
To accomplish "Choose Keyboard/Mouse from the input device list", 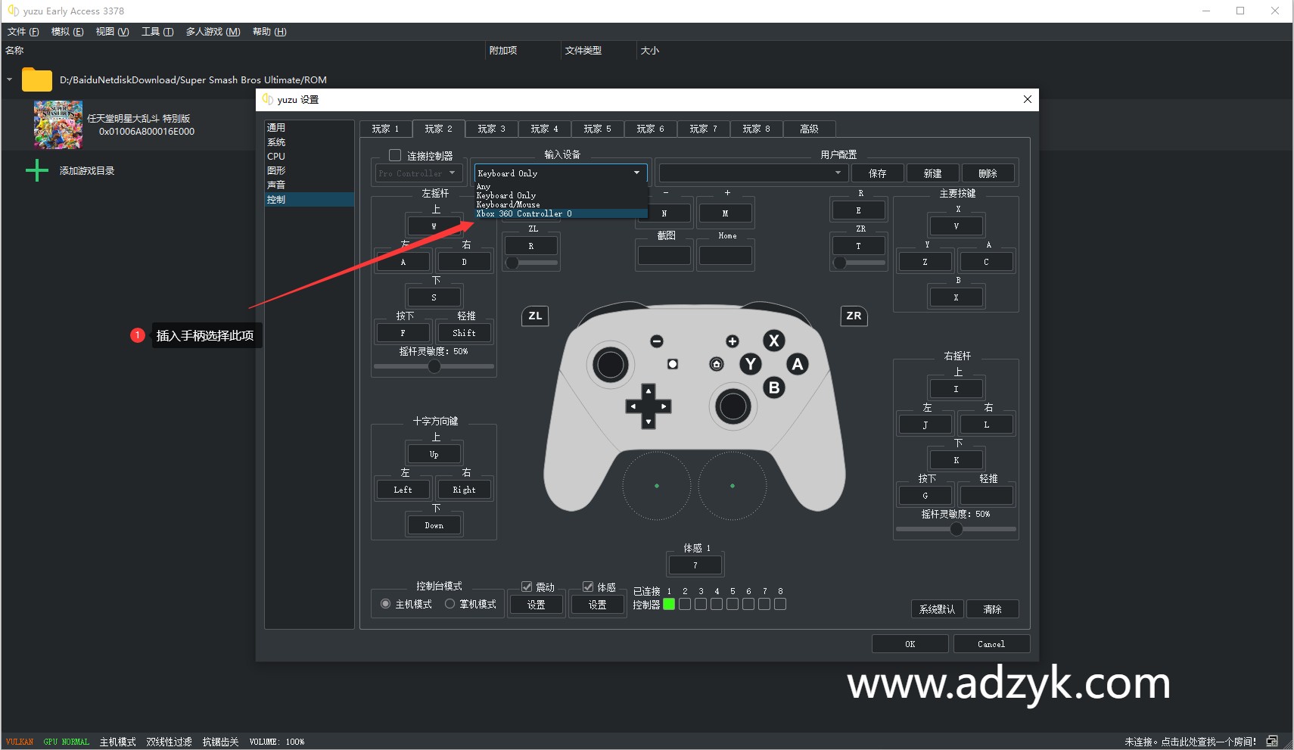I will point(561,204).
